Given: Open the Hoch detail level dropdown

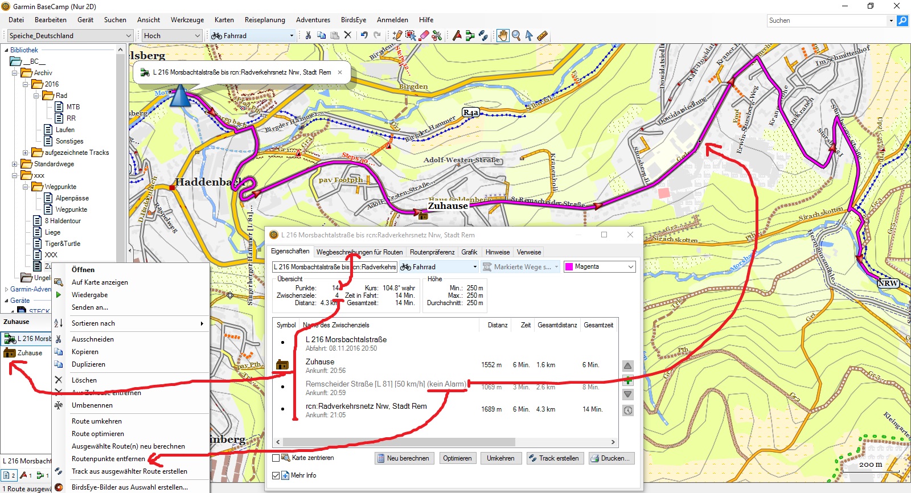Looking at the screenshot, I should click(172, 35).
